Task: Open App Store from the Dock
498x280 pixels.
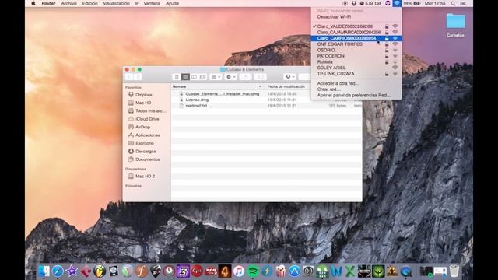Action: coord(295,271)
